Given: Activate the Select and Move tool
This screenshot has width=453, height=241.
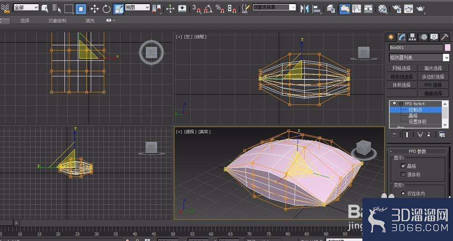Looking at the screenshot, I should 95,9.
